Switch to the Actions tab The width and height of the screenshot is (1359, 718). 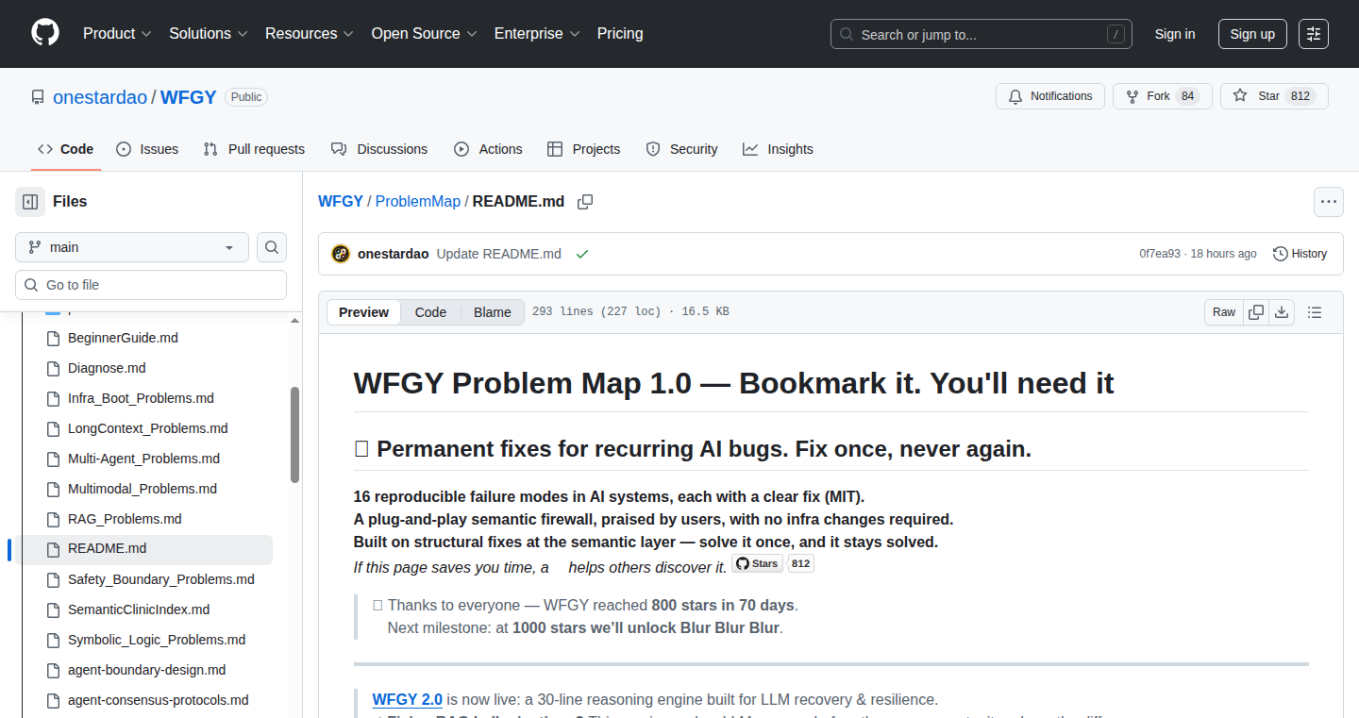(x=488, y=149)
